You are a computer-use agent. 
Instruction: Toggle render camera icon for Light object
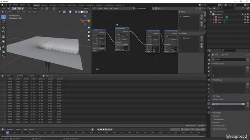[x=248, y=23]
